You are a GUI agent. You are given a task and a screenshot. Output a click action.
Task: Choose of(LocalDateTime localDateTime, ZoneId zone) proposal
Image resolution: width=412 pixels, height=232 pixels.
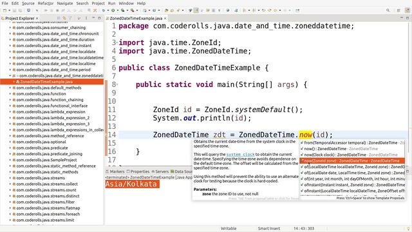coord(352,167)
